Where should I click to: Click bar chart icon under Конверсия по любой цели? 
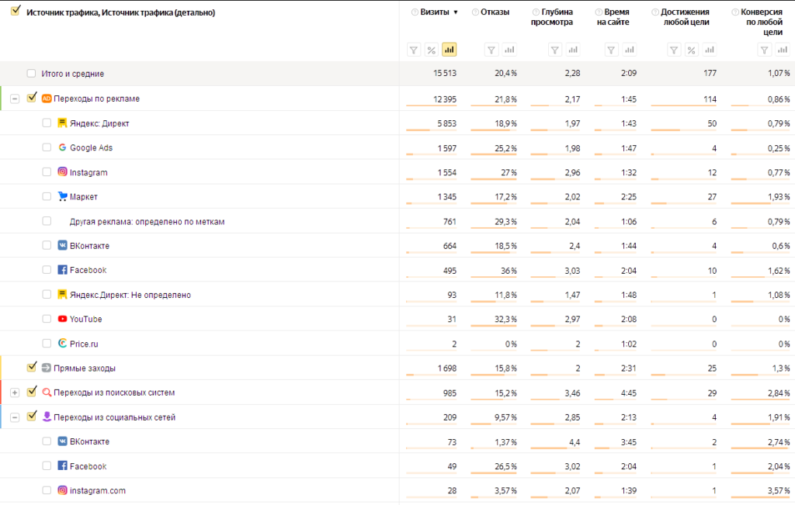(783, 50)
